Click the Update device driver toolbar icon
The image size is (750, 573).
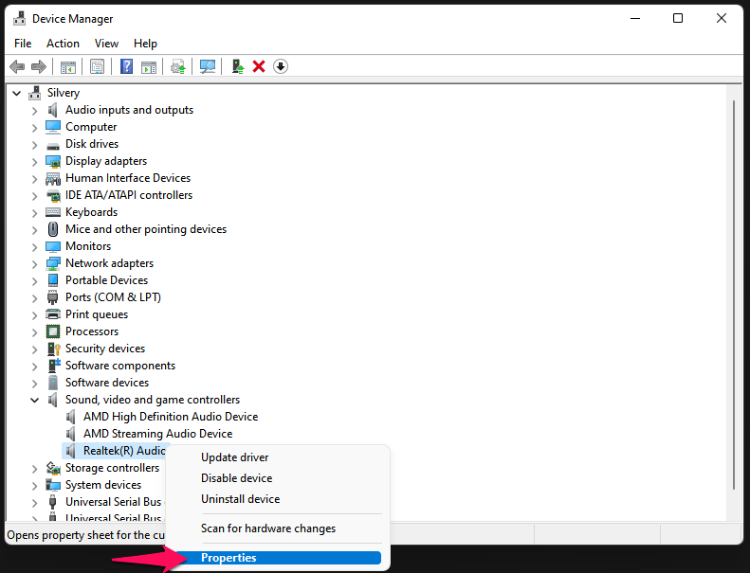pyautogui.click(x=177, y=66)
